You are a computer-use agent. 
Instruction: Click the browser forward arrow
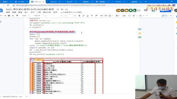coord(3,5)
